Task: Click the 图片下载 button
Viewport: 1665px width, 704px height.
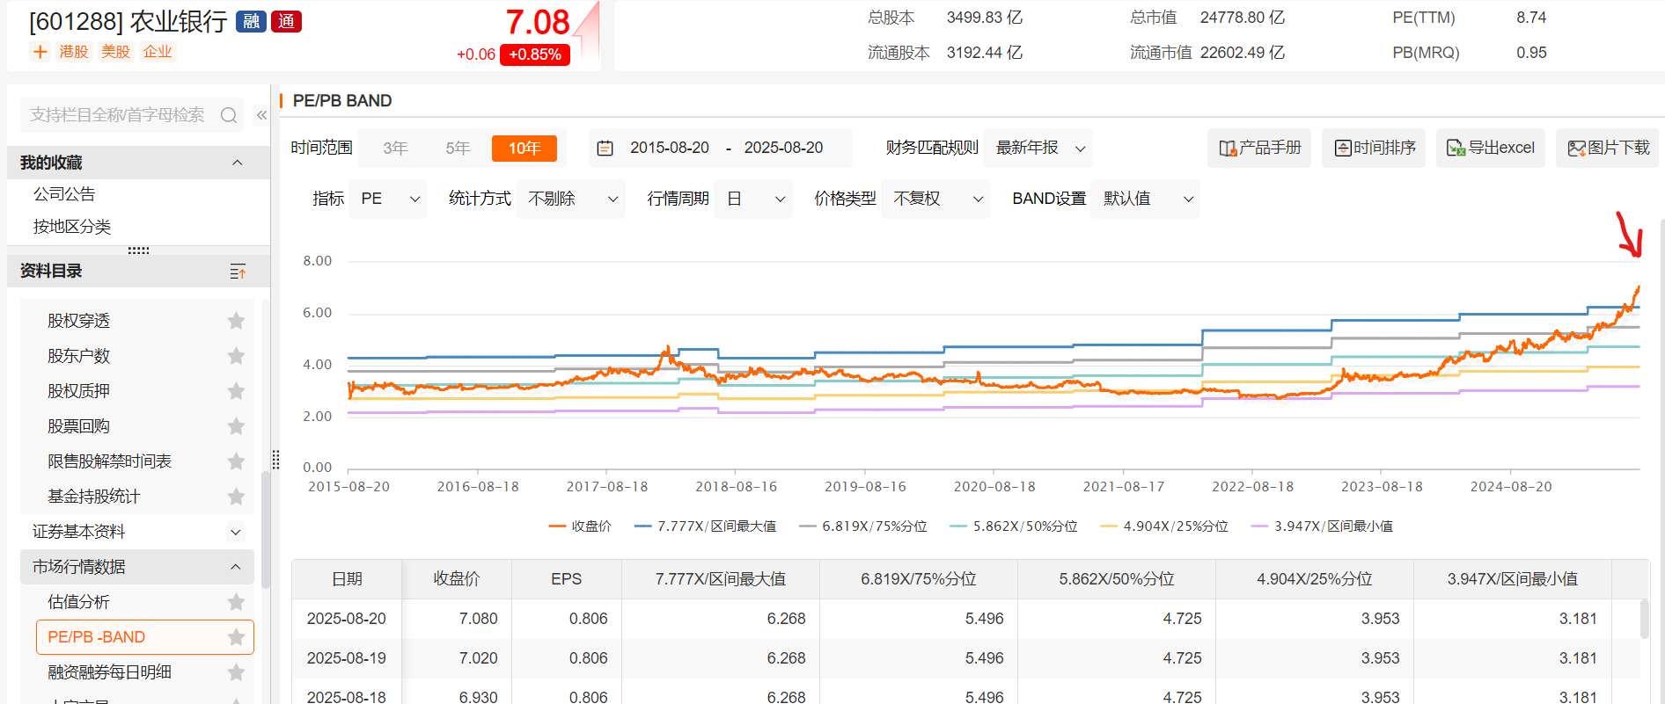Action: click(1608, 148)
